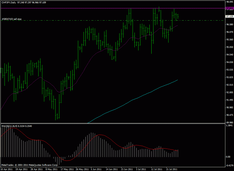The height and width of the screenshot is (171, 234).
Task: Click the 89.980 price axis label
Action: [230, 122]
